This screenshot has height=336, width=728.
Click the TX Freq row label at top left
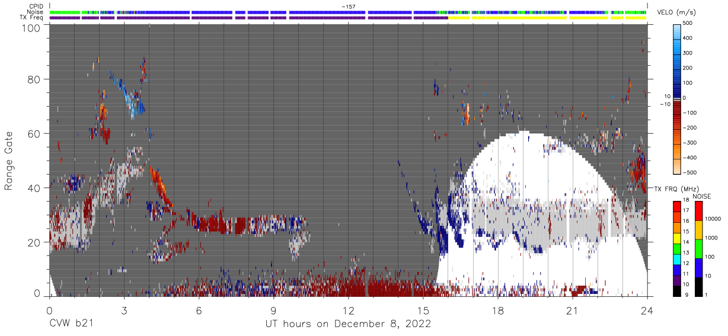pos(33,18)
